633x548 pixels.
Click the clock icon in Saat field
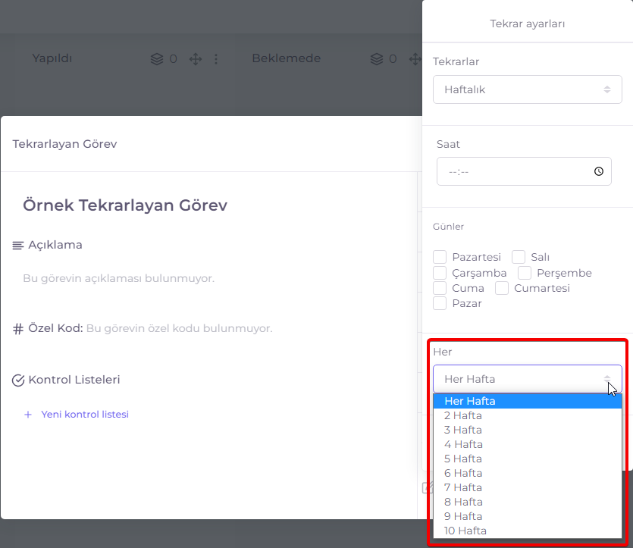[599, 171]
